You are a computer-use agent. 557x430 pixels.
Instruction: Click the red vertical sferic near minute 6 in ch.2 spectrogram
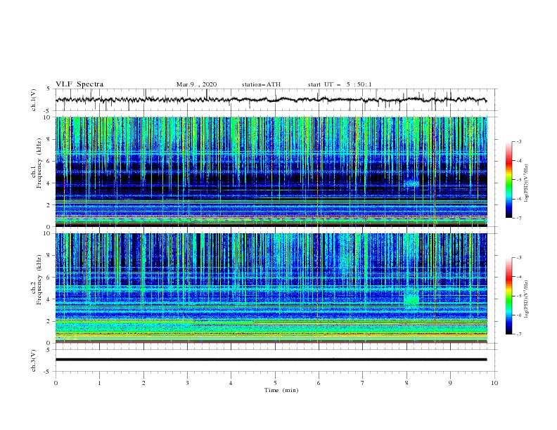click(x=318, y=288)
